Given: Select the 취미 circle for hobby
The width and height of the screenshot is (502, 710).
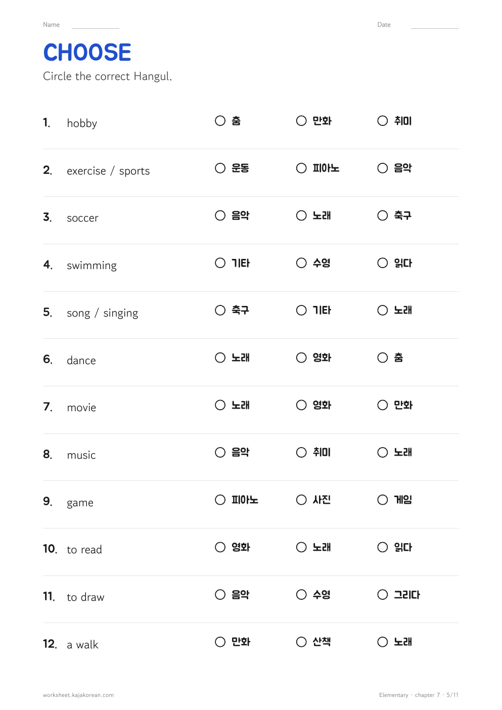Looking at the screenshot, I should [383, 121].
